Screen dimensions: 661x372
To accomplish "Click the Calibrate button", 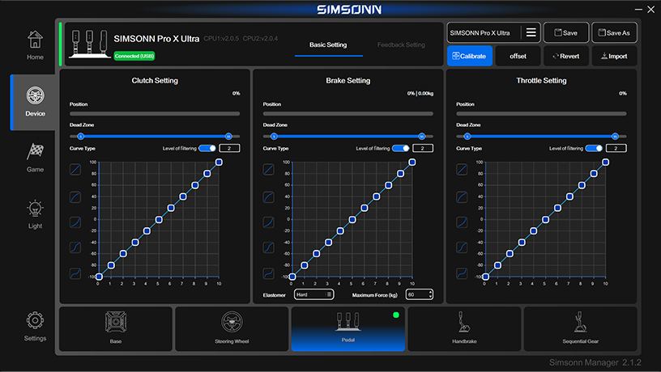I will click(470, 56).
